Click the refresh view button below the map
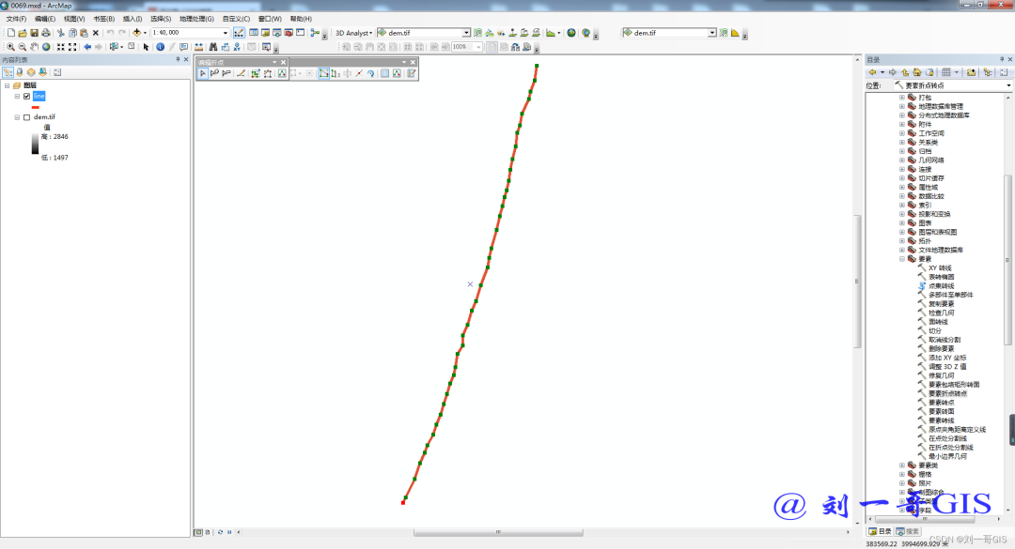This screenshot has height=549, width=1015. click(x=220, y=532)
